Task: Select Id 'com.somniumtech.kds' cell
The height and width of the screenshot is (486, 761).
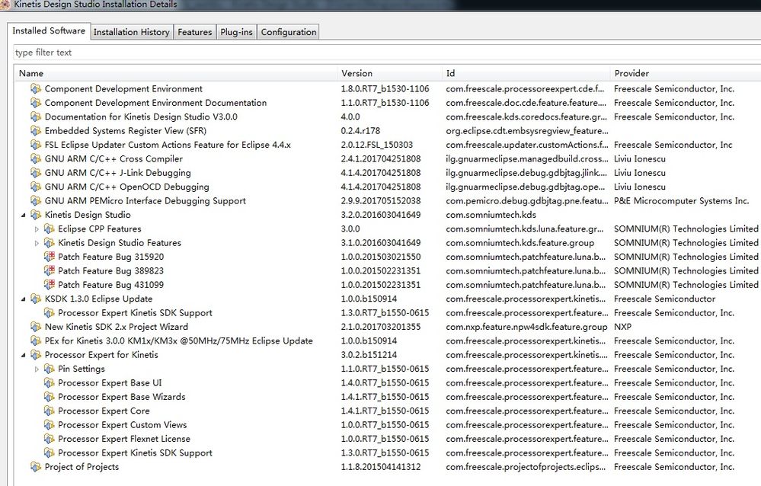Action: pyautogui.click(x=491, y=215)
